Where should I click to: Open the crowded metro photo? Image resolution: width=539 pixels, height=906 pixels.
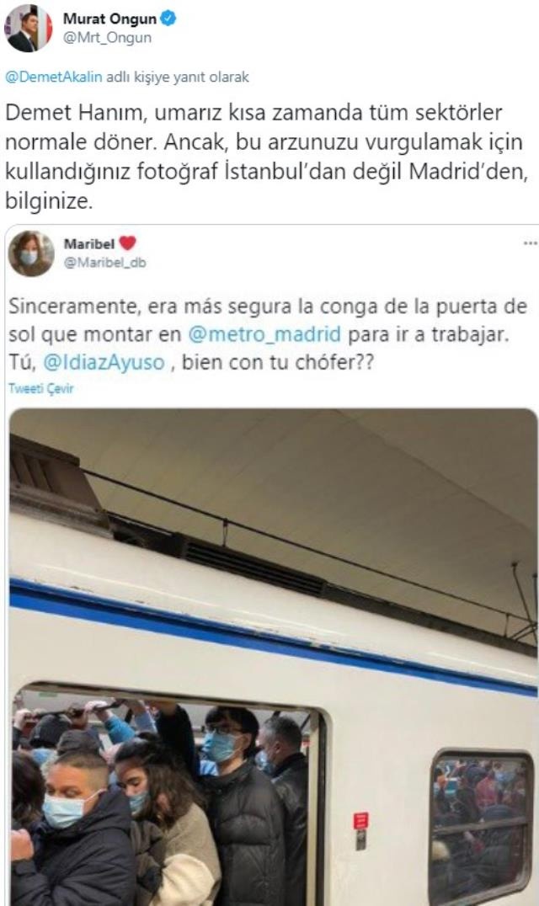pyautogui.click(x=273, y=657)
